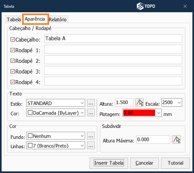Select the red Plotagem 0.60 swatch
194x173 pixels.
click(x=139, y=113)
